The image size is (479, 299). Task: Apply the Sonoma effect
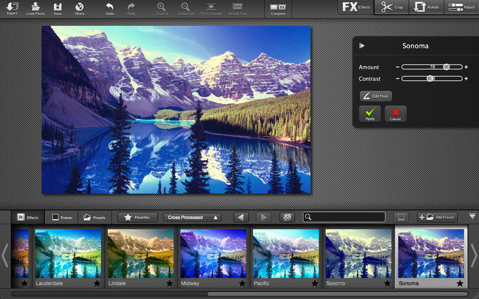pyautogui.click(x=369, y=114)
